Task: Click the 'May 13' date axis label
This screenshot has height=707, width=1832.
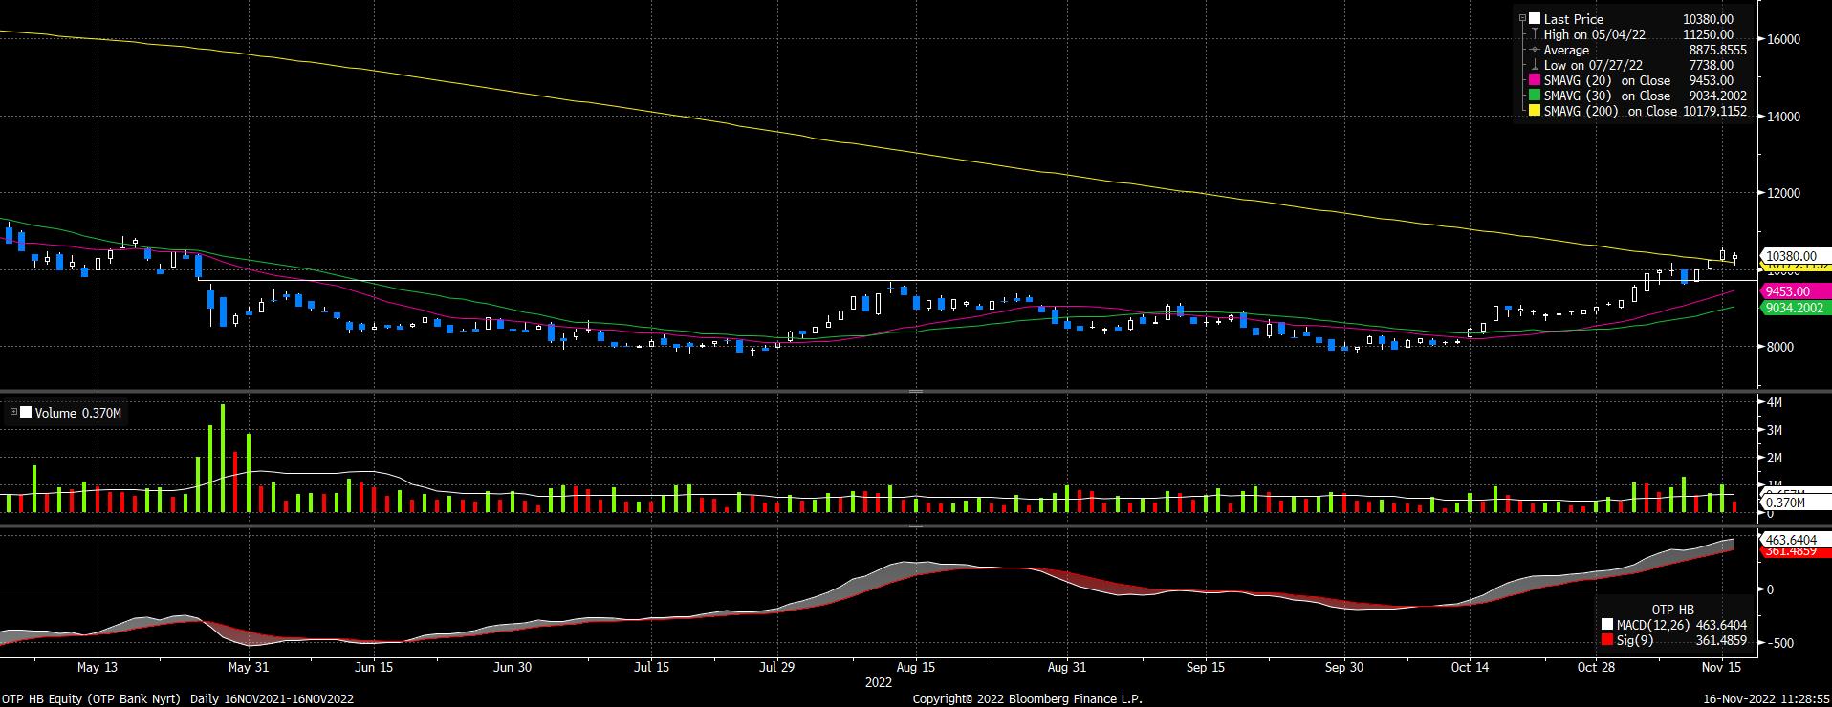Action: click(98, 667)
